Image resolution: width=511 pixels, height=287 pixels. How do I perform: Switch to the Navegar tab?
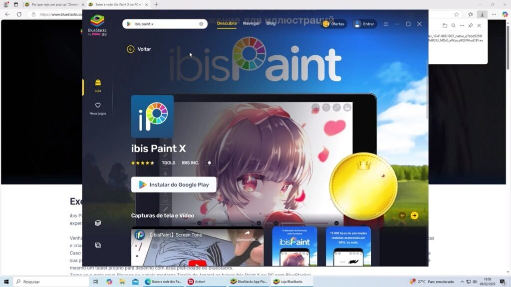252,23
